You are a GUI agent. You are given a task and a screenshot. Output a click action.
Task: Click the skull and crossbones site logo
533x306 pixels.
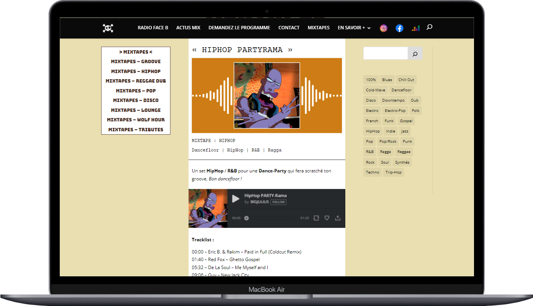pos(108,28)
